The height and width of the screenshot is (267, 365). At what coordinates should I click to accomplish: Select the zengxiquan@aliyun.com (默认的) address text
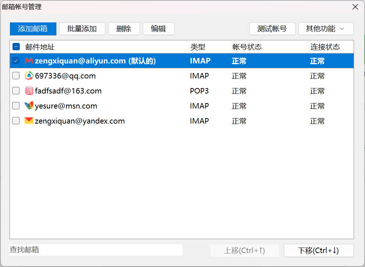[95, 61]
